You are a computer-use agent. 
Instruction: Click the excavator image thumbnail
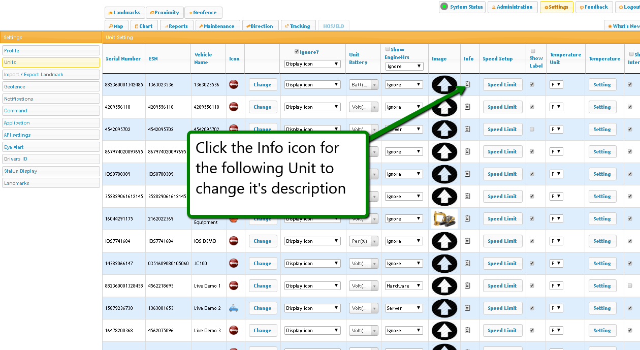[444, 219]
